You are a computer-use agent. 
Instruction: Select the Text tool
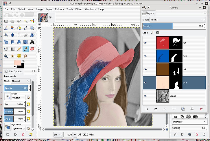click(32, 42)
